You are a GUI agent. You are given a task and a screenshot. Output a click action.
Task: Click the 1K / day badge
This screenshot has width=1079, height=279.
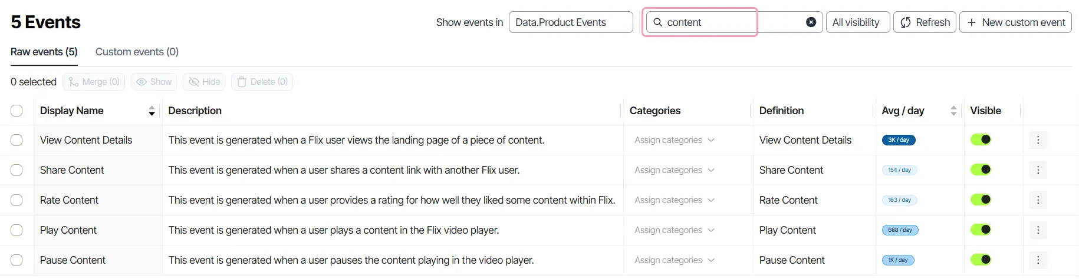[898, 260]
